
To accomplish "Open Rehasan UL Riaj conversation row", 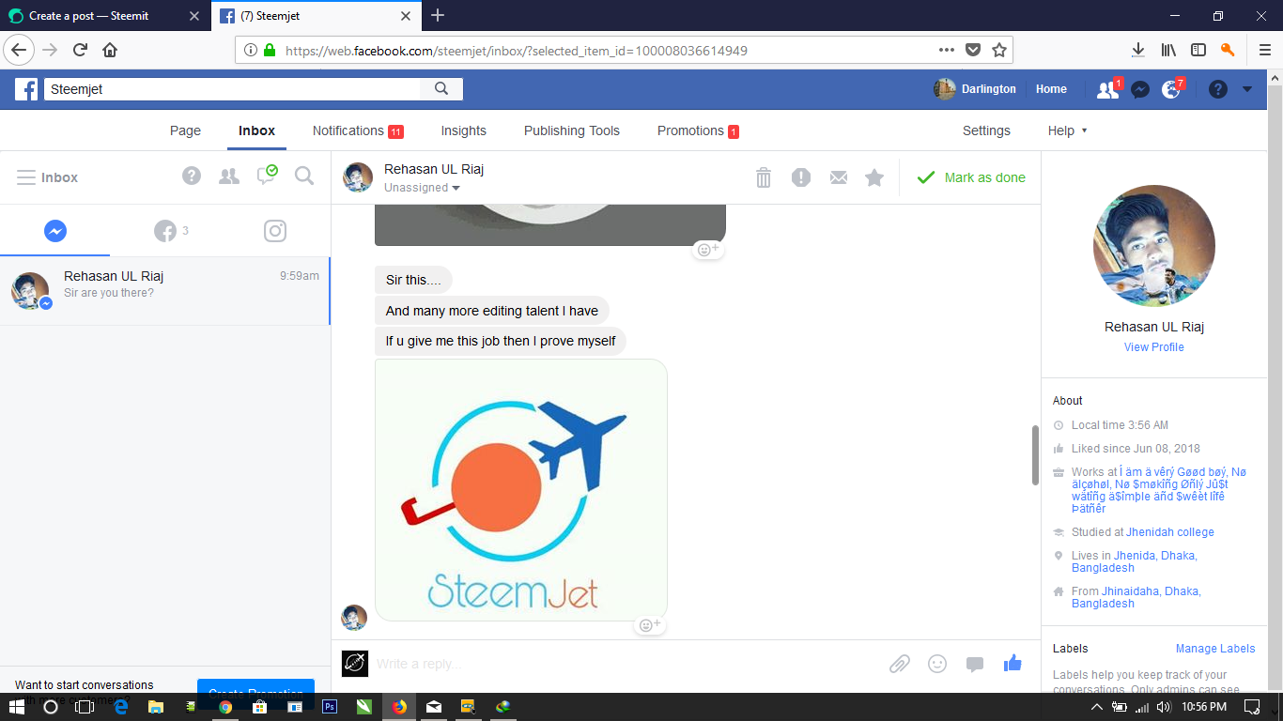I will [x=164, y=291].
